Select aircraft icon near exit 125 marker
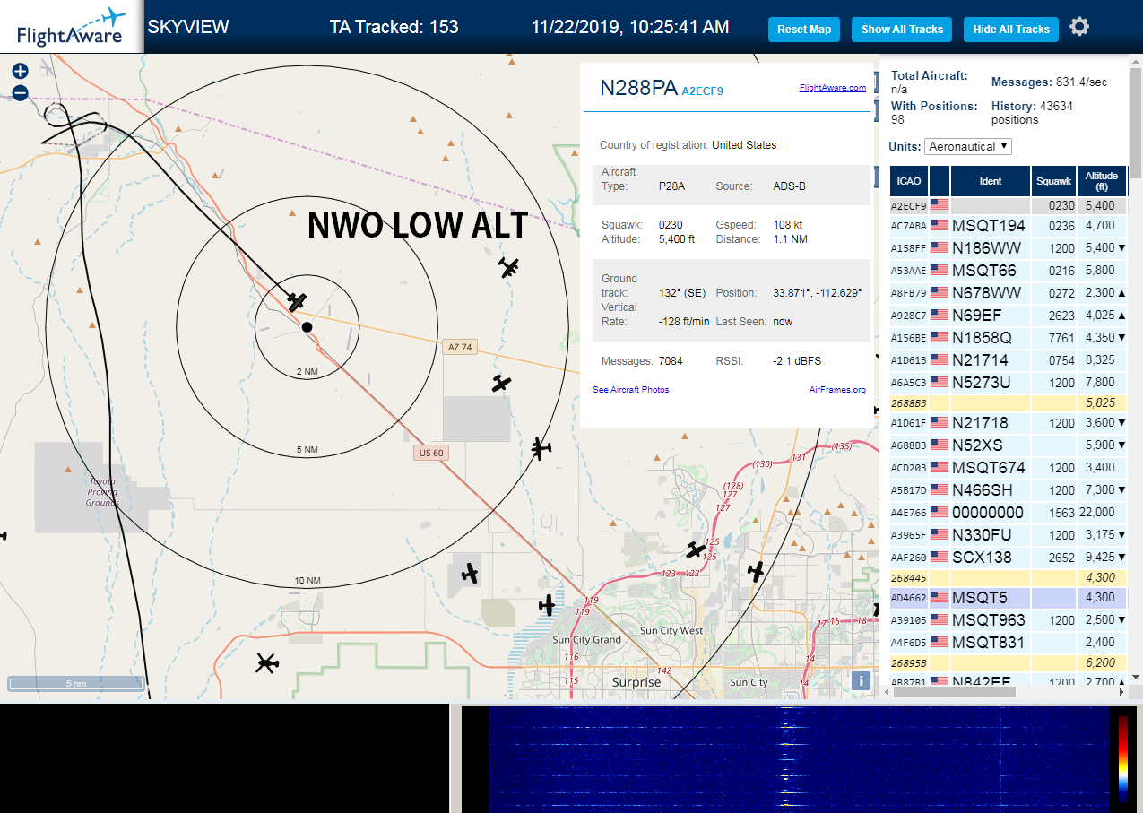The width and height of the screenshot is (1143, 813). (696, 549)
